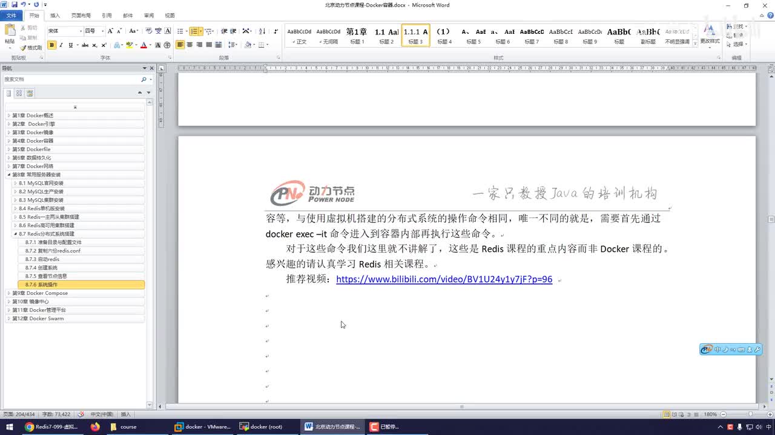Apply subscript (x₂) formatting
Screen dimensions: 775x435
[x=95, y=45]
